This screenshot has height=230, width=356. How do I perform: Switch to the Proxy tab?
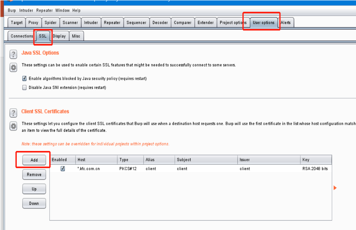(x=33, y=23)
